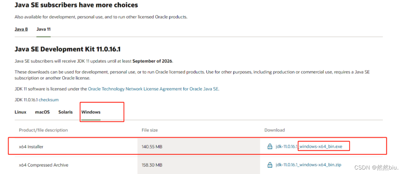The image size is (404, 174).
Task: Click the 'x64 Installer' row description
Action: [x=31, y=147]
